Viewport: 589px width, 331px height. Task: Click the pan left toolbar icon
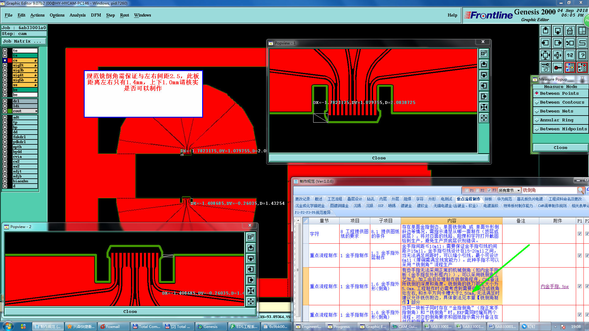[545, 43]
